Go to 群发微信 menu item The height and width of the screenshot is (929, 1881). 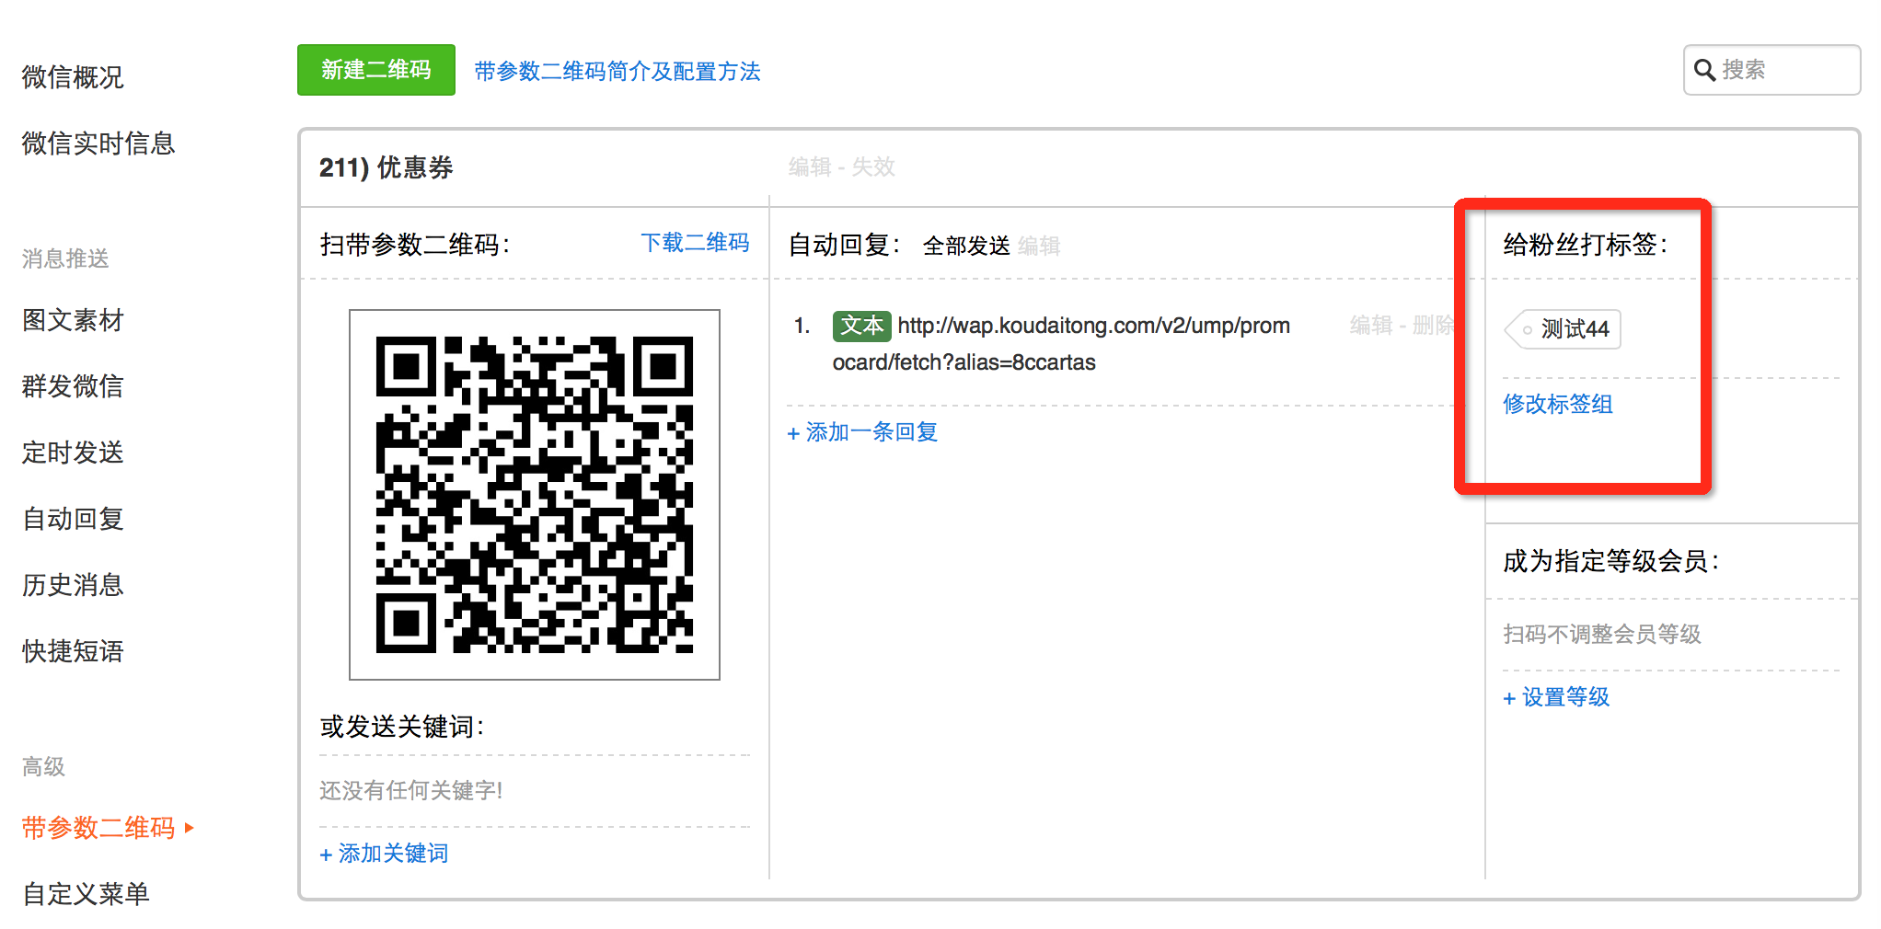tap(73, 386)
